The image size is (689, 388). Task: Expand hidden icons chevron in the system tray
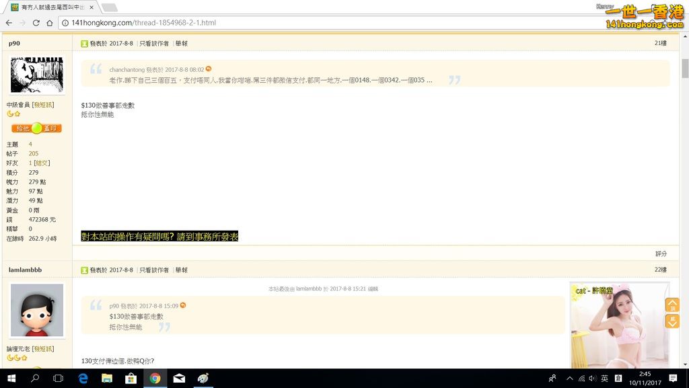pyautogui.click(x=569, y=379)
